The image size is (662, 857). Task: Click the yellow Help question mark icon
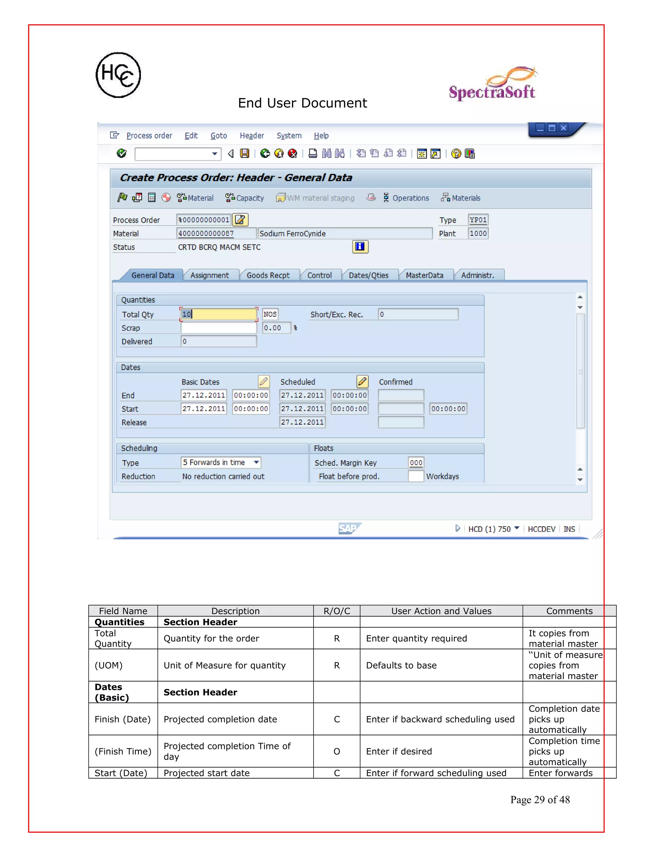pyautogui.click(x=456, y=153)
